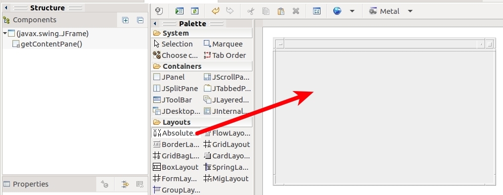Pick the JSplitPane container
The image size is (503, 195).
(x=177, y=89)
